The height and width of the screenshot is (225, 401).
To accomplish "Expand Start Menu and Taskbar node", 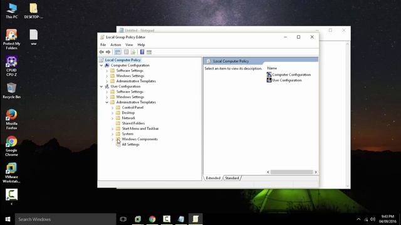I will click(x=113, y=129).
